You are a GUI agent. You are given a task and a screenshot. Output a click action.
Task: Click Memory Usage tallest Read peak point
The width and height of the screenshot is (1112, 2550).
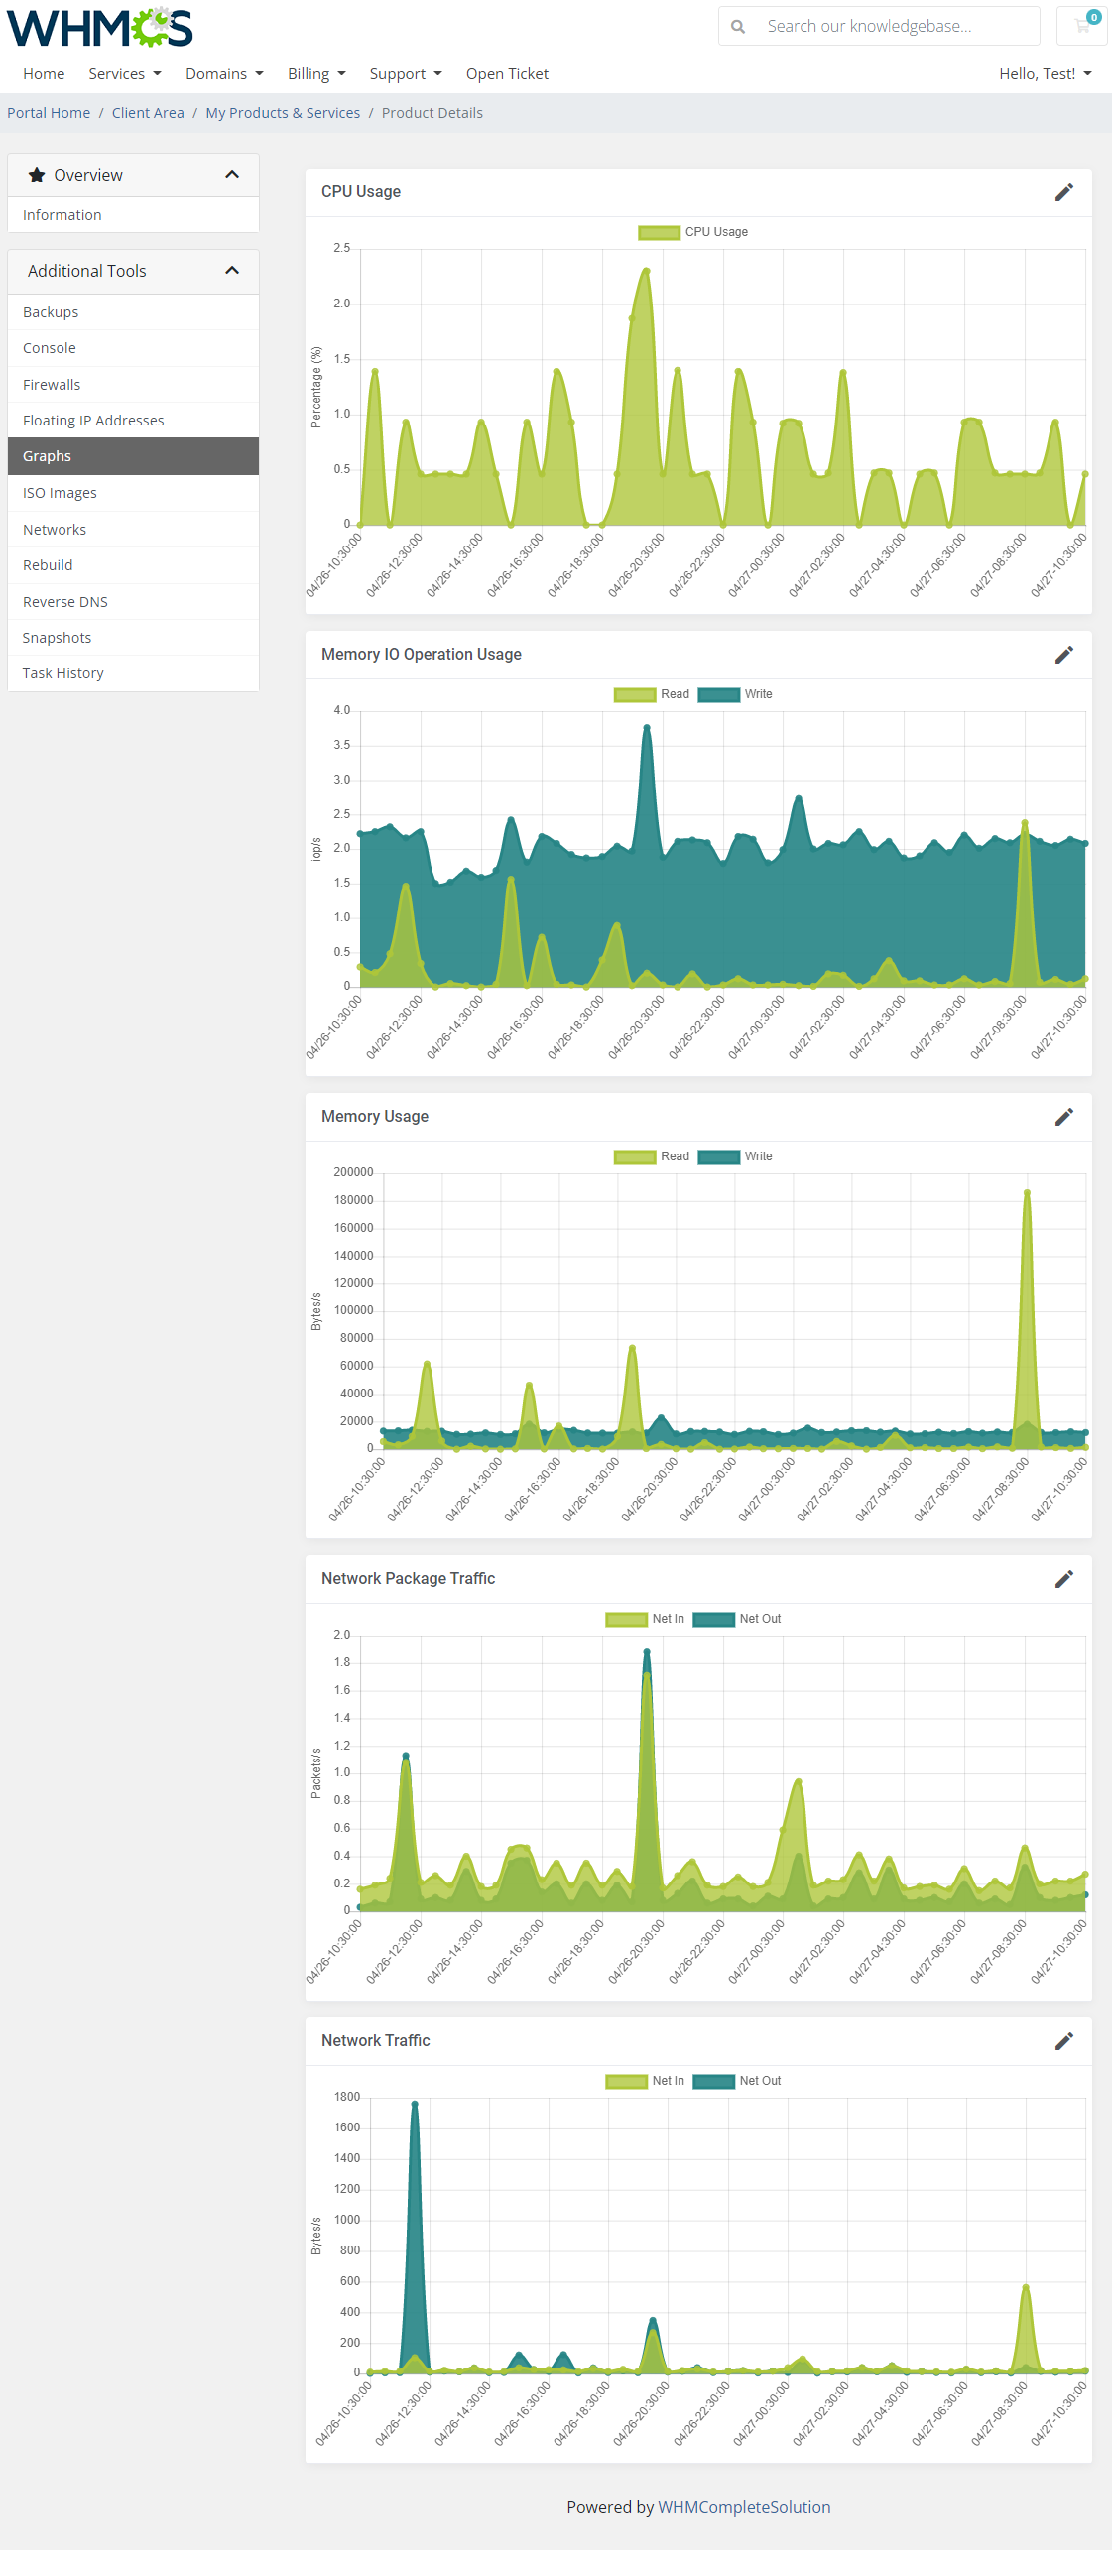[1027, 1192]
